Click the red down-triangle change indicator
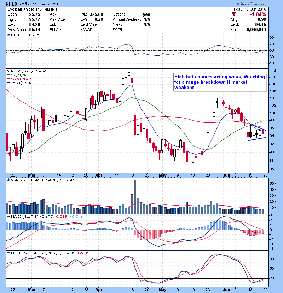283x293 pixels. (233, 14)
